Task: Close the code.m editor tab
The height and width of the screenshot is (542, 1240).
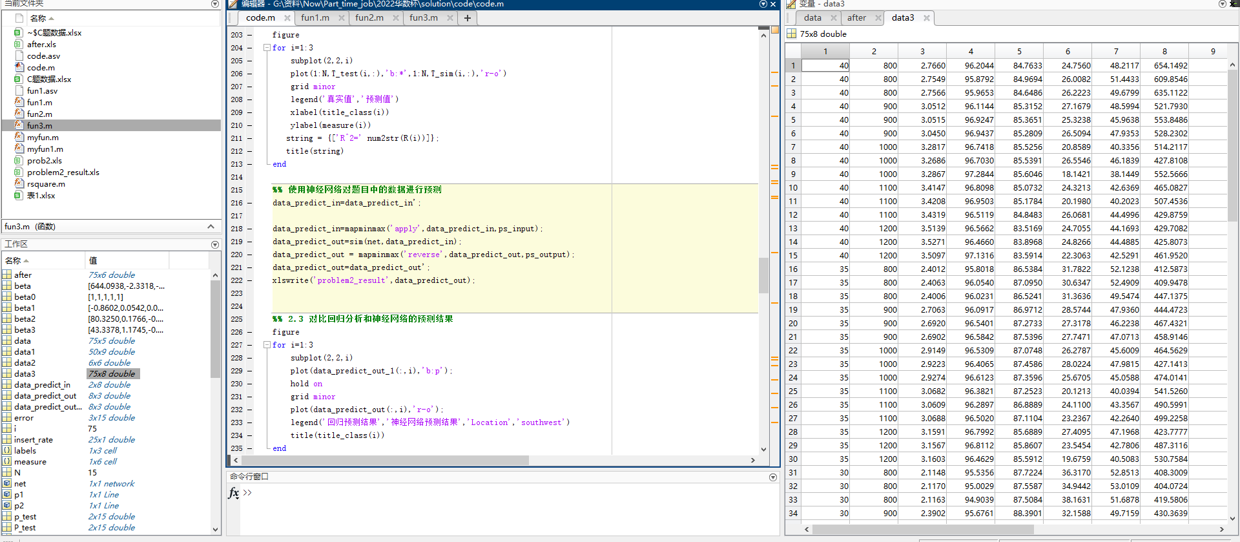Action: point(287,18)
